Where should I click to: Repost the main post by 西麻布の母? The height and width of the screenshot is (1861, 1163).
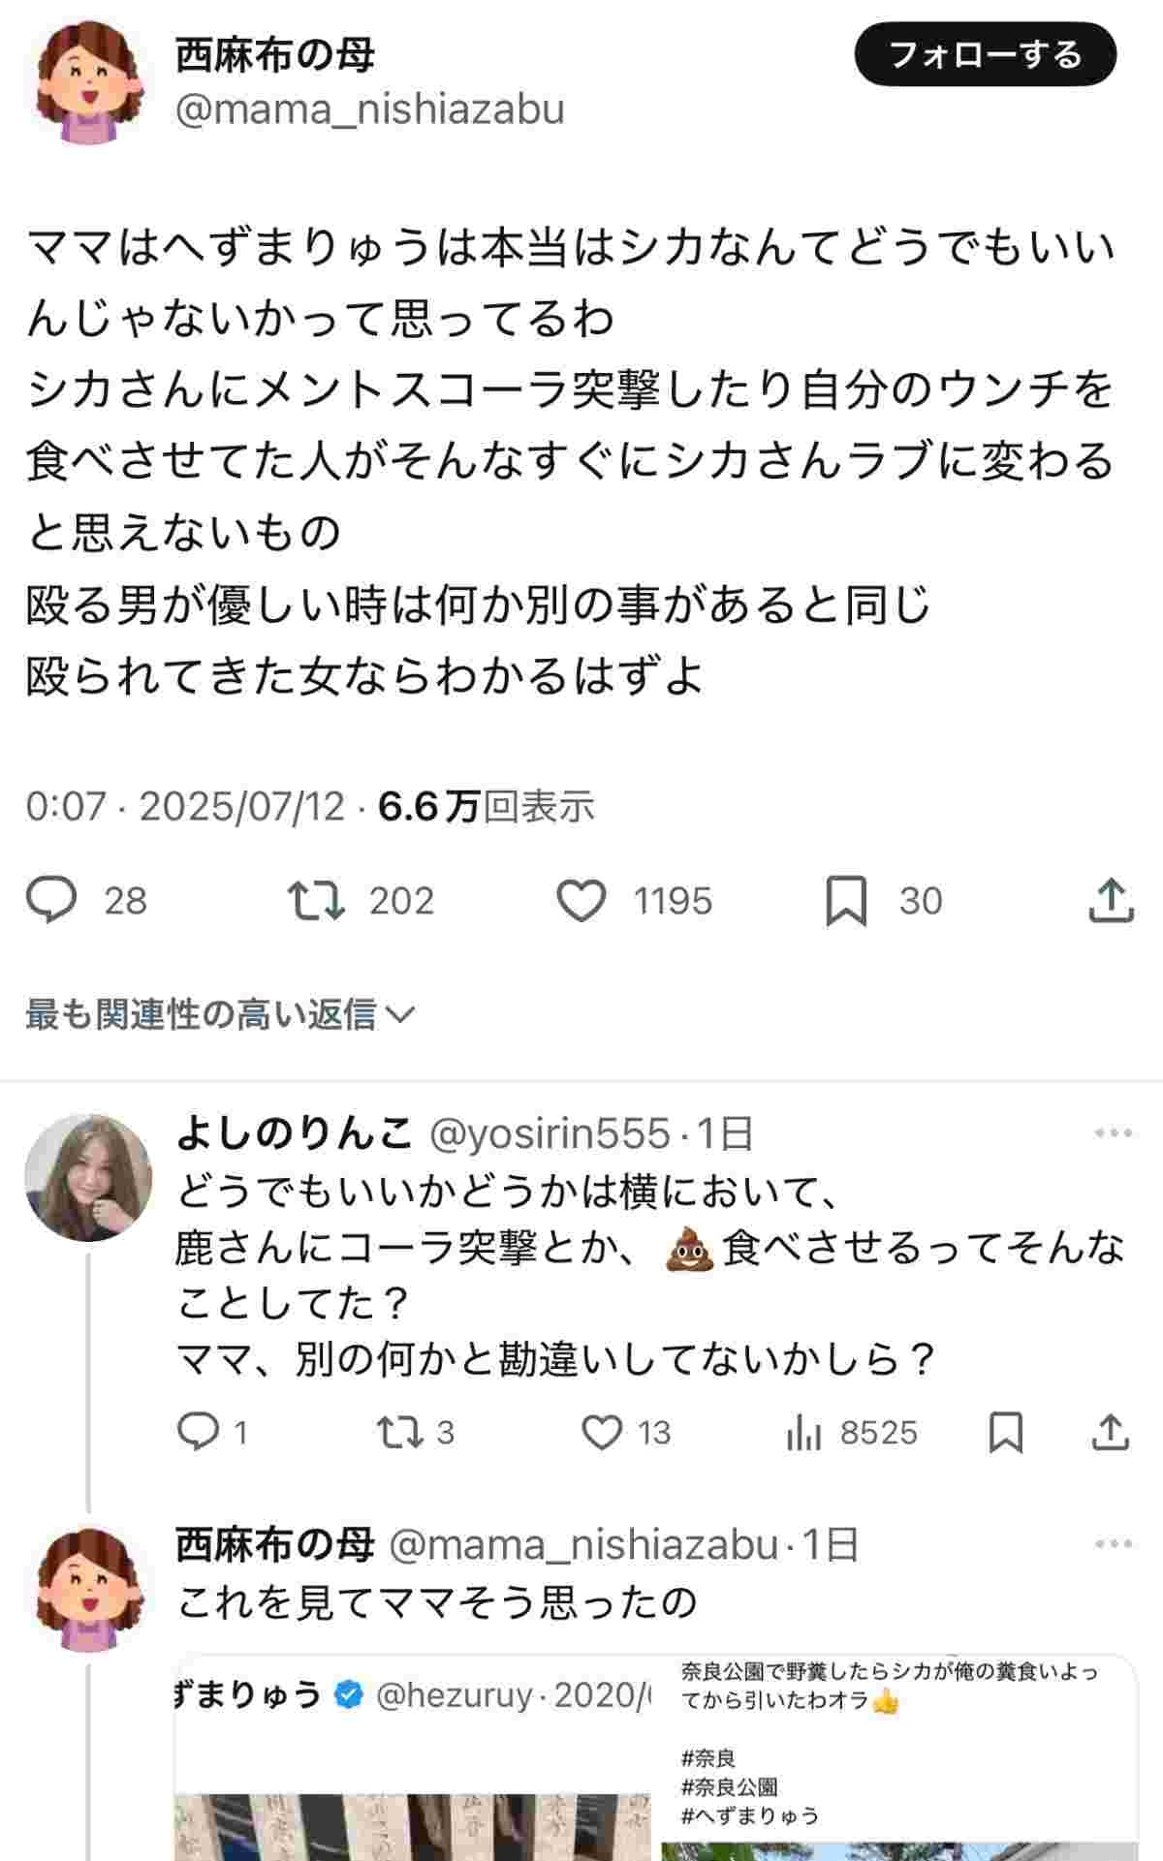point(317,901)
